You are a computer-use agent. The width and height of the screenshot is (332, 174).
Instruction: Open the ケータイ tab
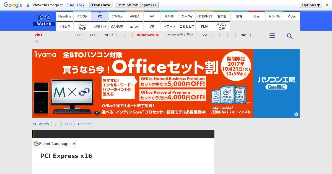187,16
